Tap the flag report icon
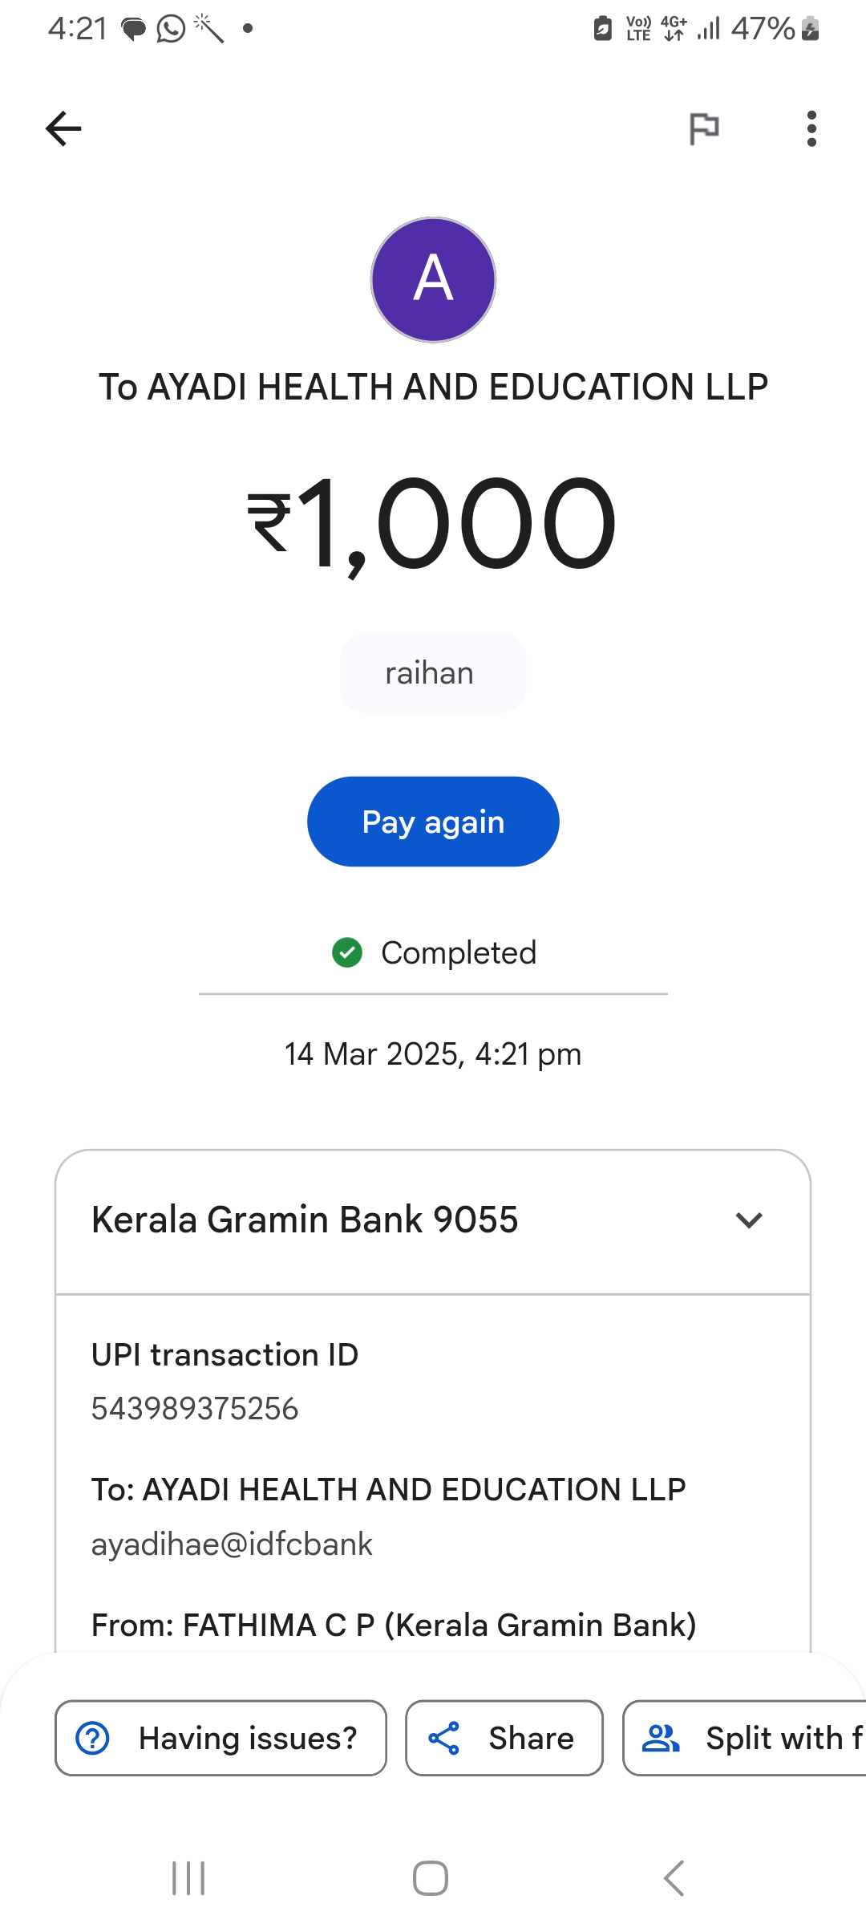The width and height of the screenshot is (866, 1932). 704,128
